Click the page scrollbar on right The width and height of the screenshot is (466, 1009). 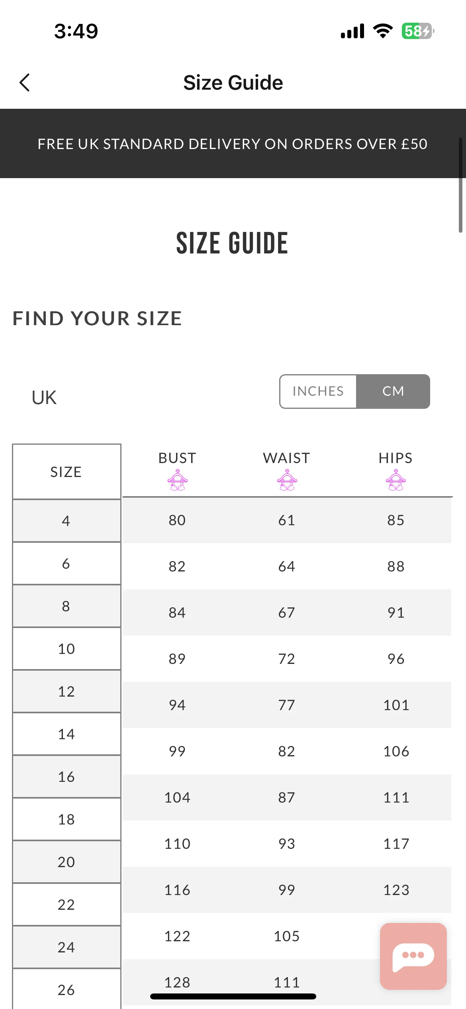tap(460, 185)
